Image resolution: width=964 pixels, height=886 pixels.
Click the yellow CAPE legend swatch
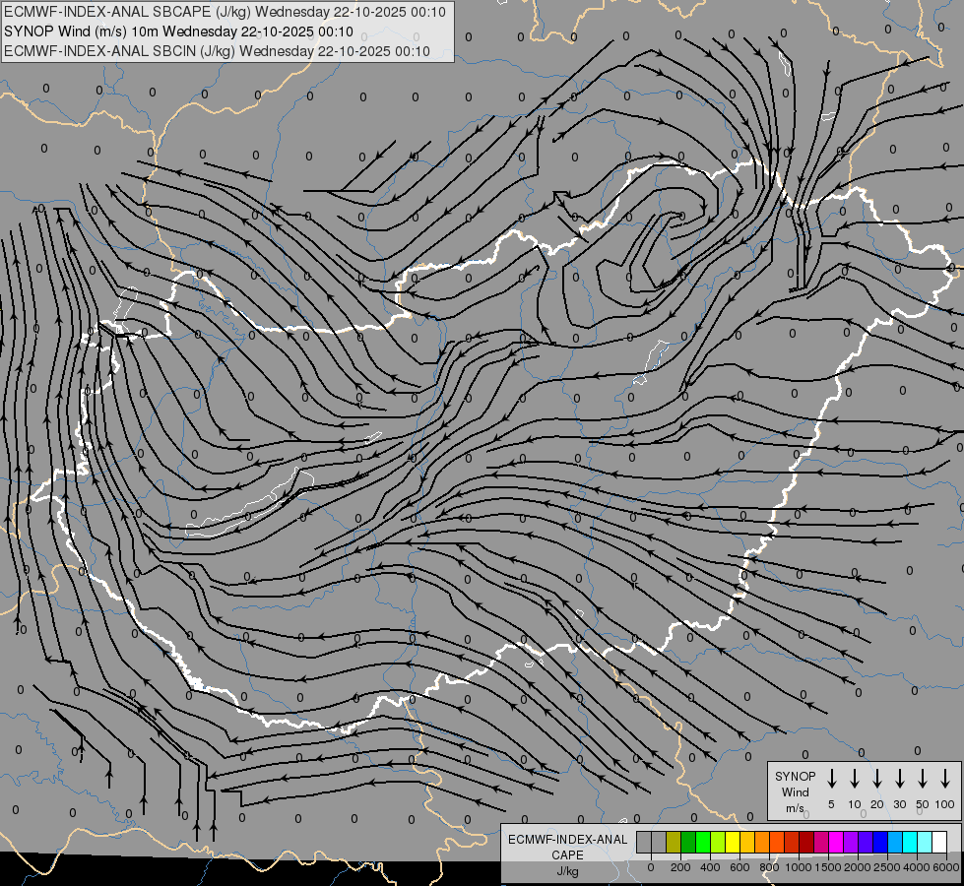click(733, 842)
